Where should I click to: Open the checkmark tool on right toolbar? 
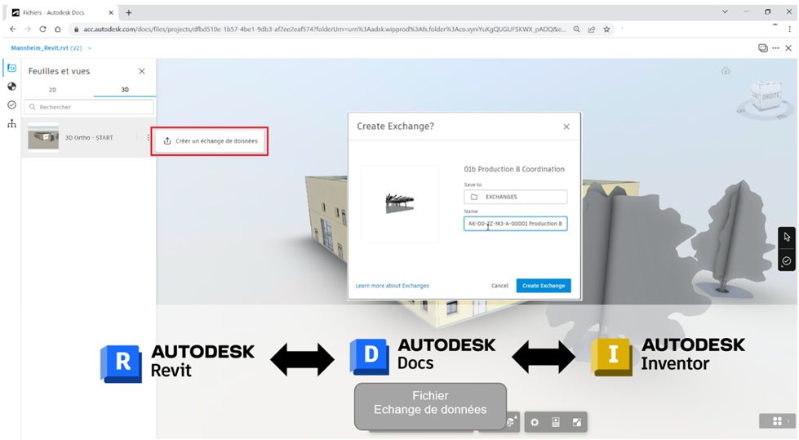[x=787, y=261]
